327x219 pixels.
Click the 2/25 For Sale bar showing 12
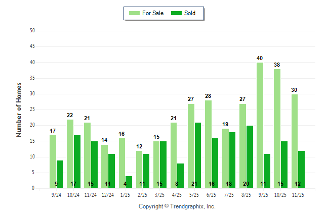click(x=139, y=170)
